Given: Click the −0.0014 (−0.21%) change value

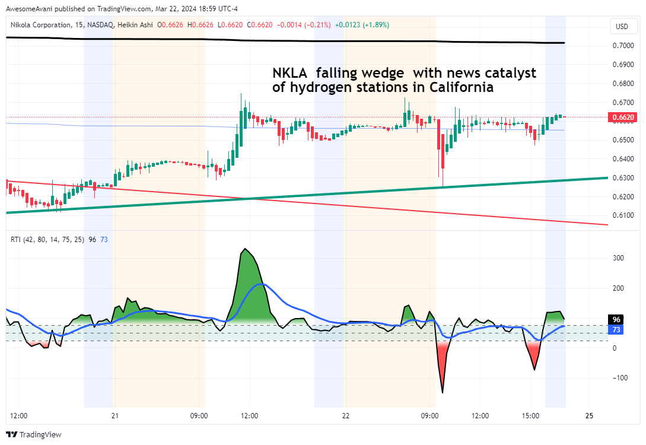Looking at the screenshot, I should click(304, 25).
